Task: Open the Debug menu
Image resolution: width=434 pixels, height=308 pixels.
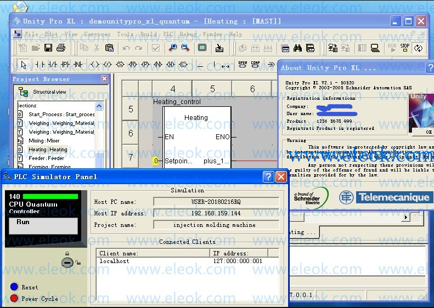Action: click(188, 35)
